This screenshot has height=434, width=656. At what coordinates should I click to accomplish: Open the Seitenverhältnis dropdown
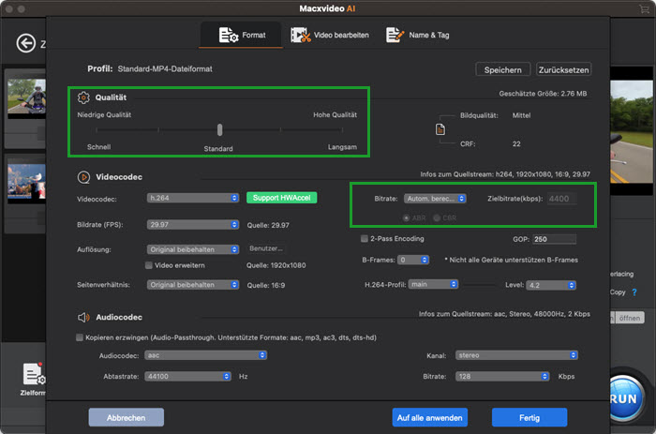[x=193, y=285]
